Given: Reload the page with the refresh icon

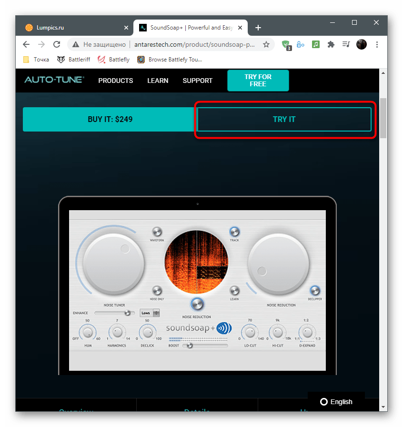Looking at the screenshot, I should pos(57,44).
